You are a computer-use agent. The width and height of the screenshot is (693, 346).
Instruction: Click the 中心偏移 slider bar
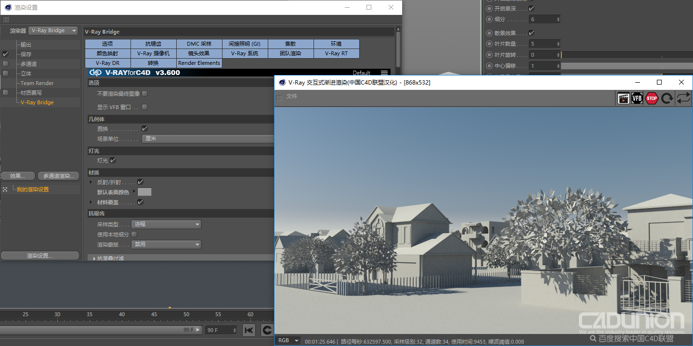pyautogui.click(x=627, y=66)
